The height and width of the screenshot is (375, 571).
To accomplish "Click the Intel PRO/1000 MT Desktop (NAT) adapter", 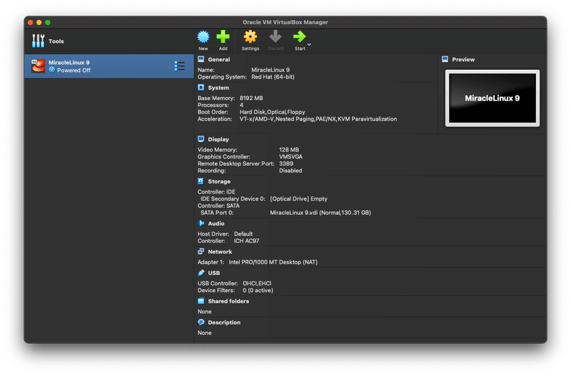I will tap(273, 262).
